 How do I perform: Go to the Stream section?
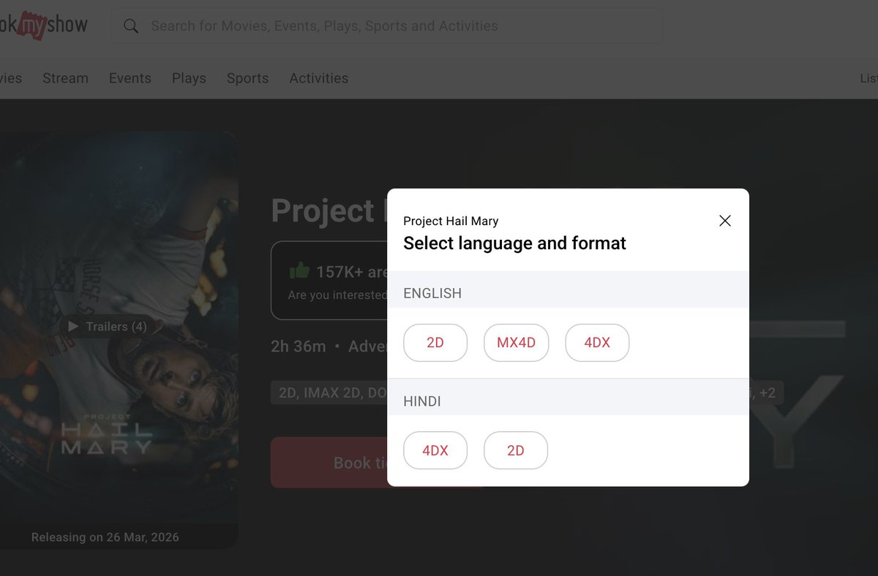pos(65,78)
